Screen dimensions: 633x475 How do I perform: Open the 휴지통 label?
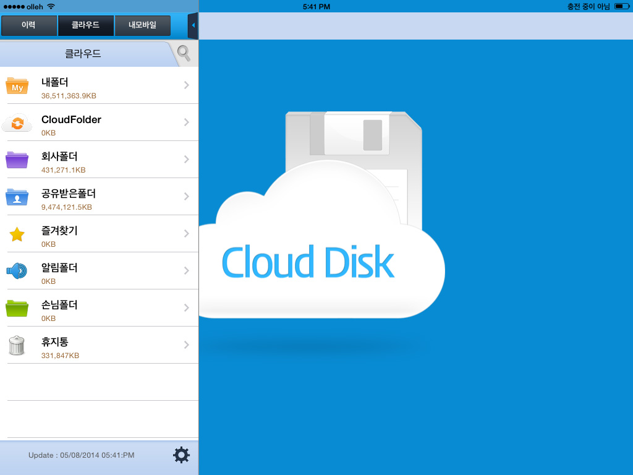[x=54, y=343]
